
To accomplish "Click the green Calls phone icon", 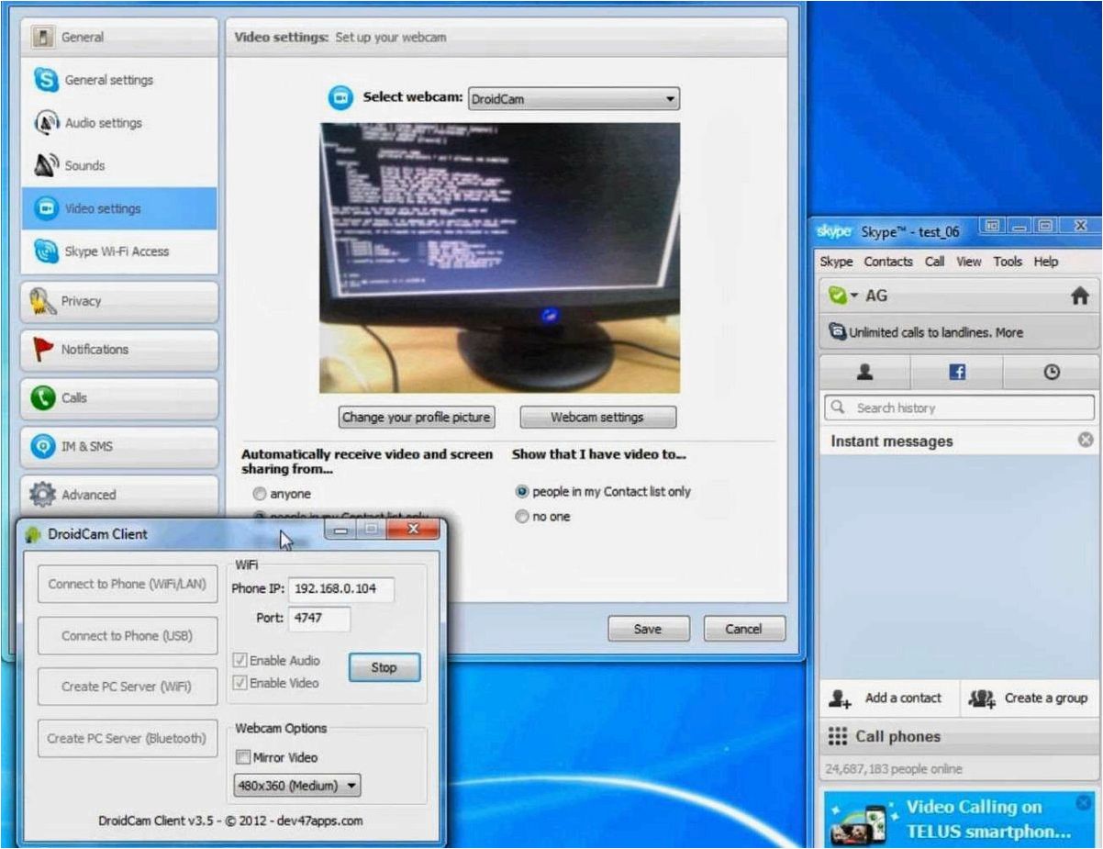I will (x=43, y=397).
